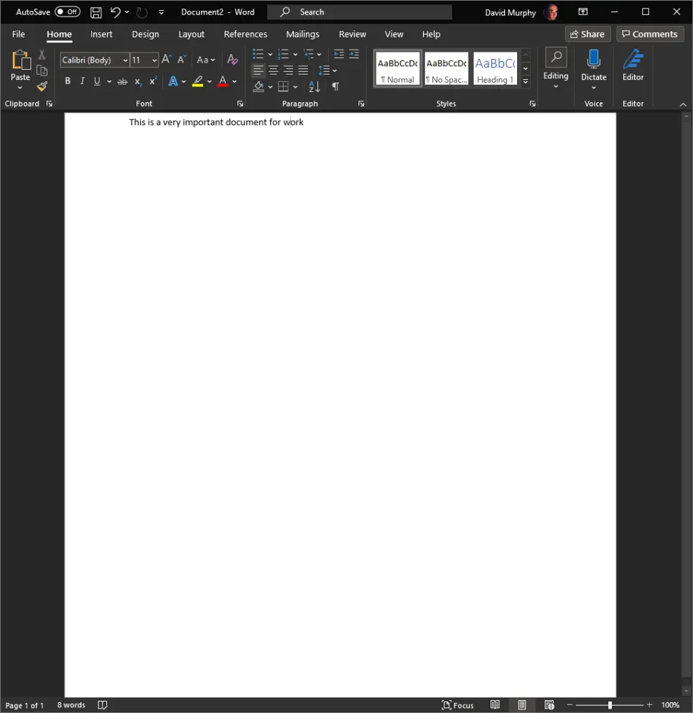This screenshot has width=693, height=713.
Task: Toggle Underline formatting
Action: click(x=97, y=81)
